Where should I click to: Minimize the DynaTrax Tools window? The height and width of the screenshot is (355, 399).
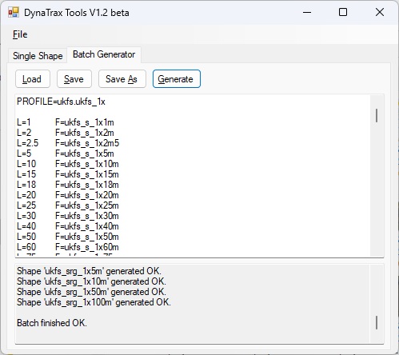(307, 12)
